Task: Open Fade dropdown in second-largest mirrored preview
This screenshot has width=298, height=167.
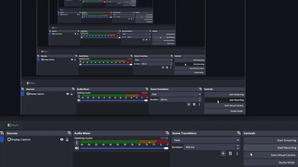Action: tap(153, 60)
